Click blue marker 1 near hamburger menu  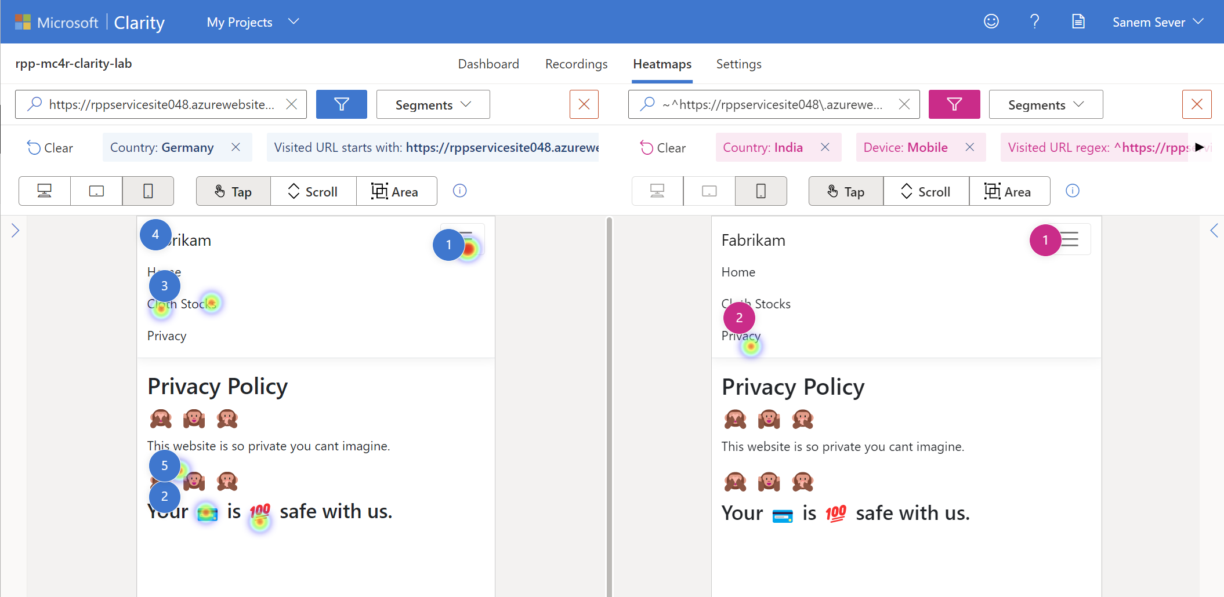(448, 245)
